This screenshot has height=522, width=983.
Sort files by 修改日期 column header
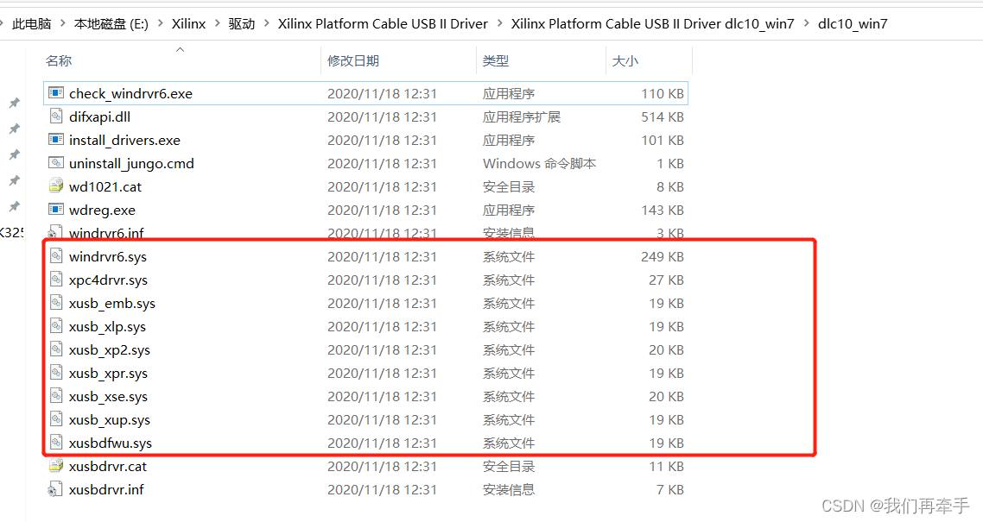(353, 60)
